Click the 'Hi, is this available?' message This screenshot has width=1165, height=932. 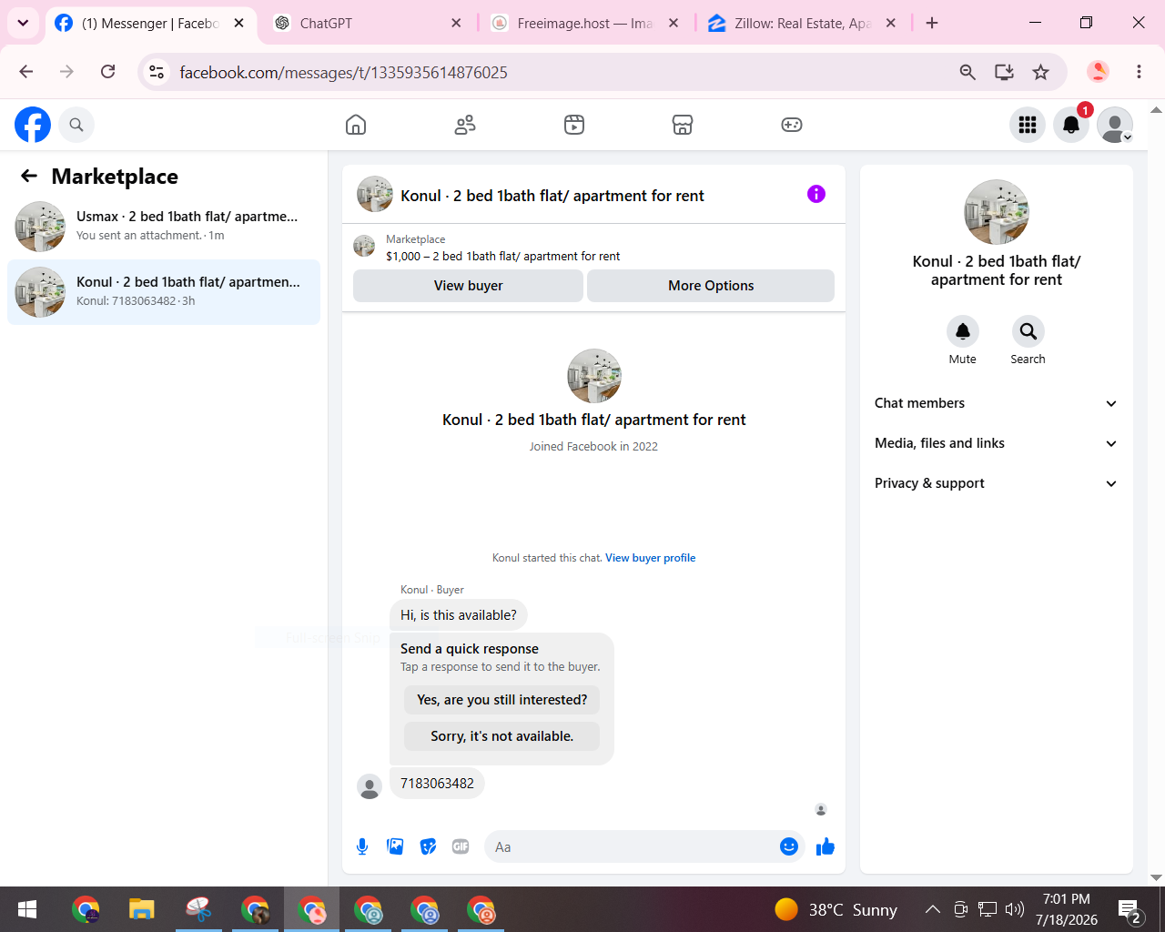click(459, 615)
